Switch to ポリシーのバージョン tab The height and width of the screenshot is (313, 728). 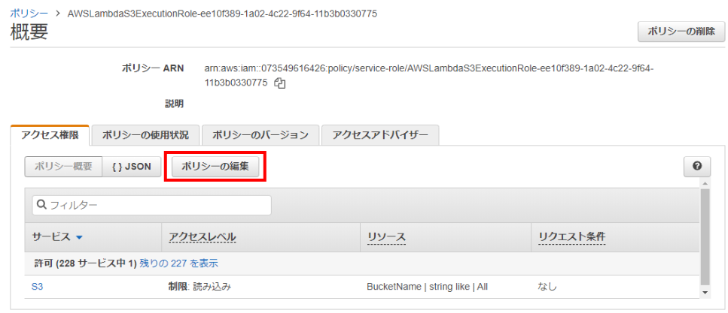[260, 135]
